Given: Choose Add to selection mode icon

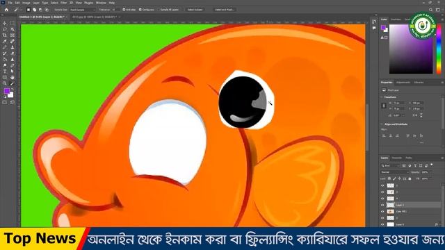Looking at the screenshot, I should tap(34, 10).
